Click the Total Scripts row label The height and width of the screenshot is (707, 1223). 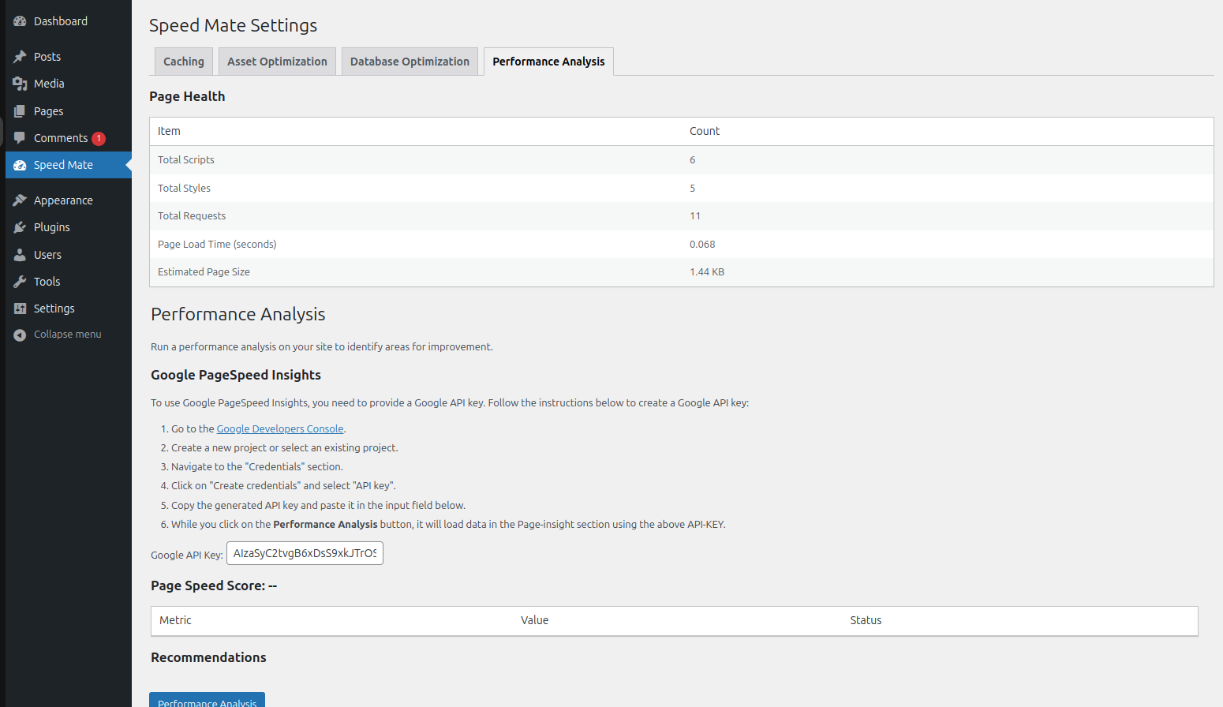186,159
